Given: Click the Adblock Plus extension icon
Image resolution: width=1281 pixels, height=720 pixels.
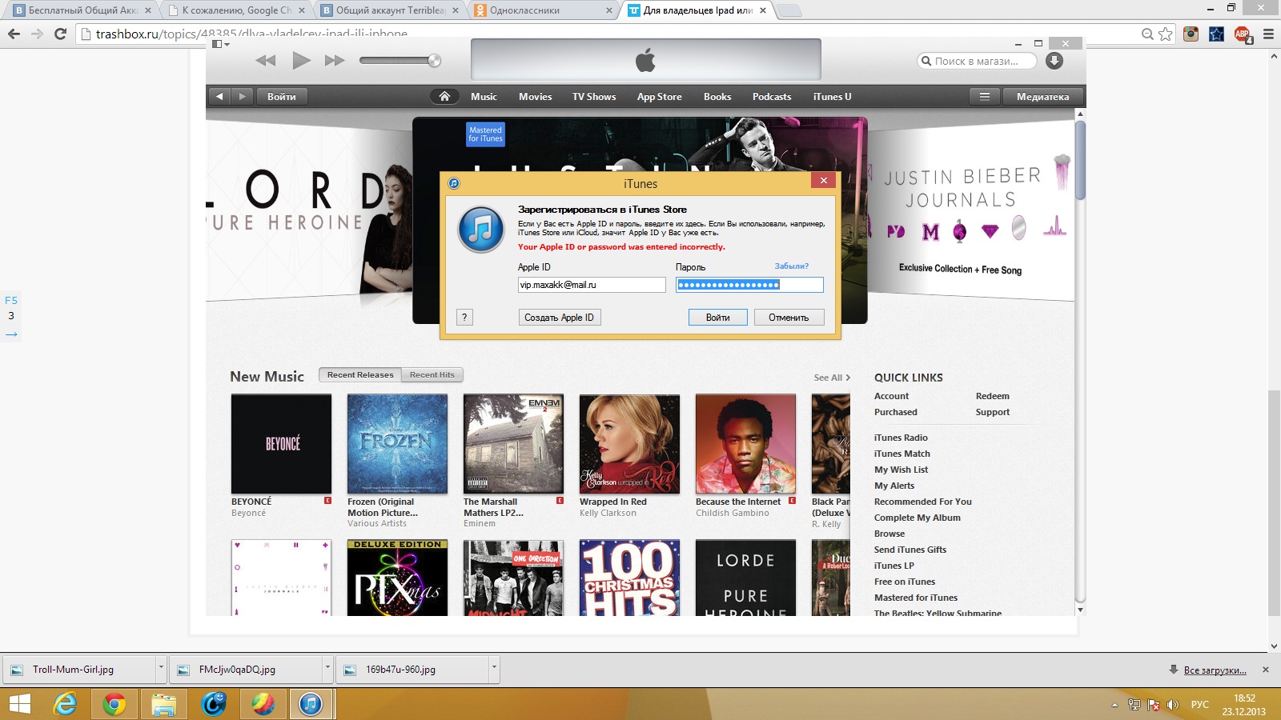Looking at the screenshot, I should point(1242,34).
